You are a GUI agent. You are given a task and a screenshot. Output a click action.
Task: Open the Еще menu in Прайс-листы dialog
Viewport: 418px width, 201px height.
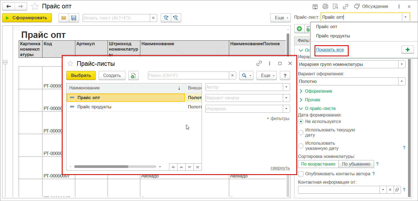(x=267, y=76)
